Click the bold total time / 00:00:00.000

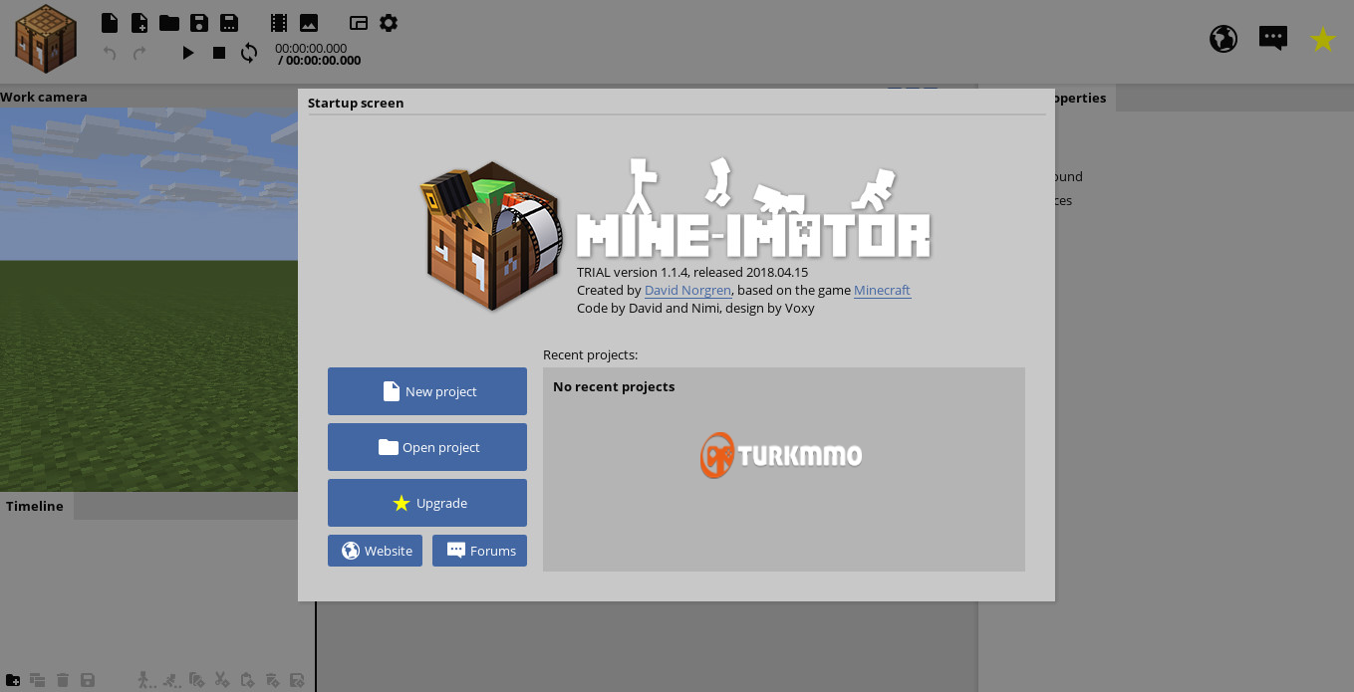[x=320, y=60]
